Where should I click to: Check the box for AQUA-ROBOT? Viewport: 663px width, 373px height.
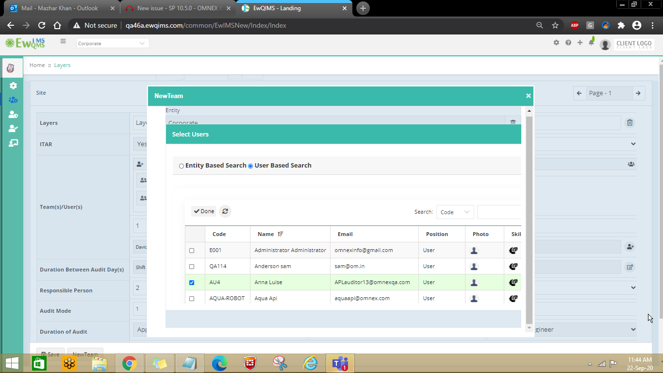(x=192, y=299)
